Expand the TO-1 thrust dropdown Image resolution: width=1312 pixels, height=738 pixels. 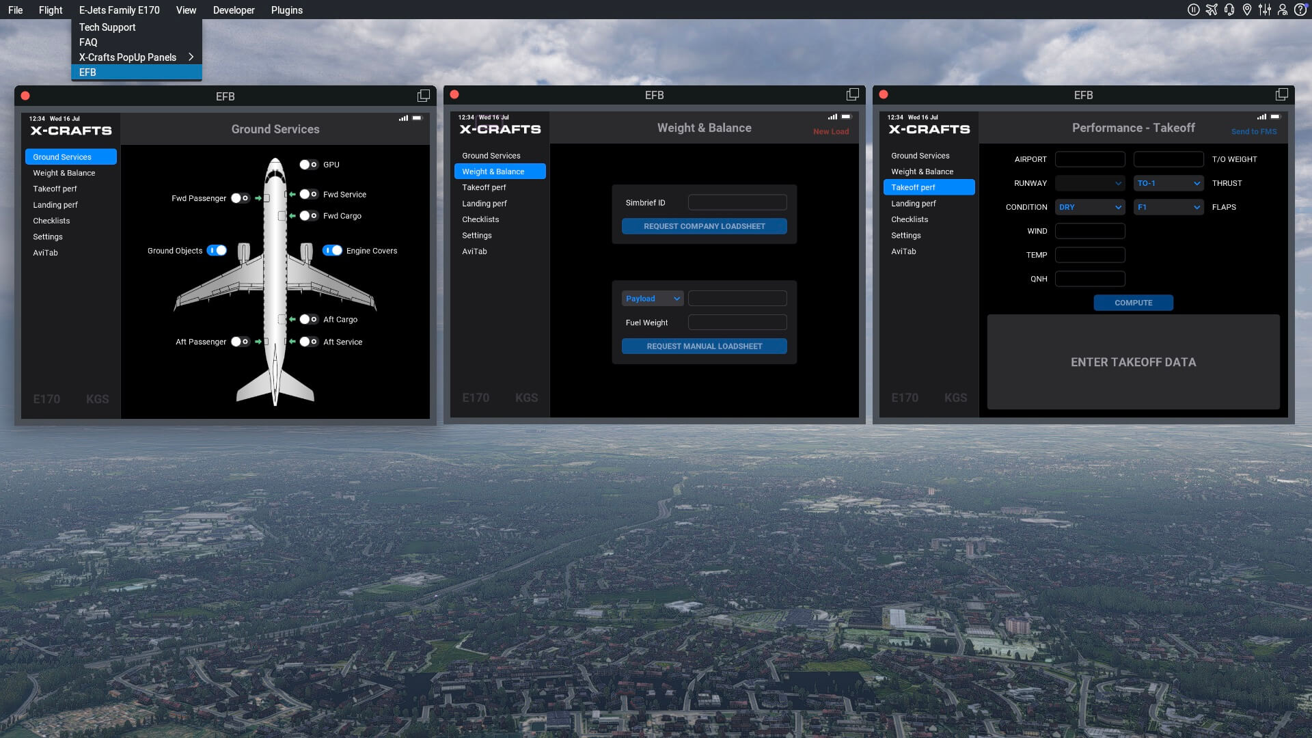pos(1168,183)
